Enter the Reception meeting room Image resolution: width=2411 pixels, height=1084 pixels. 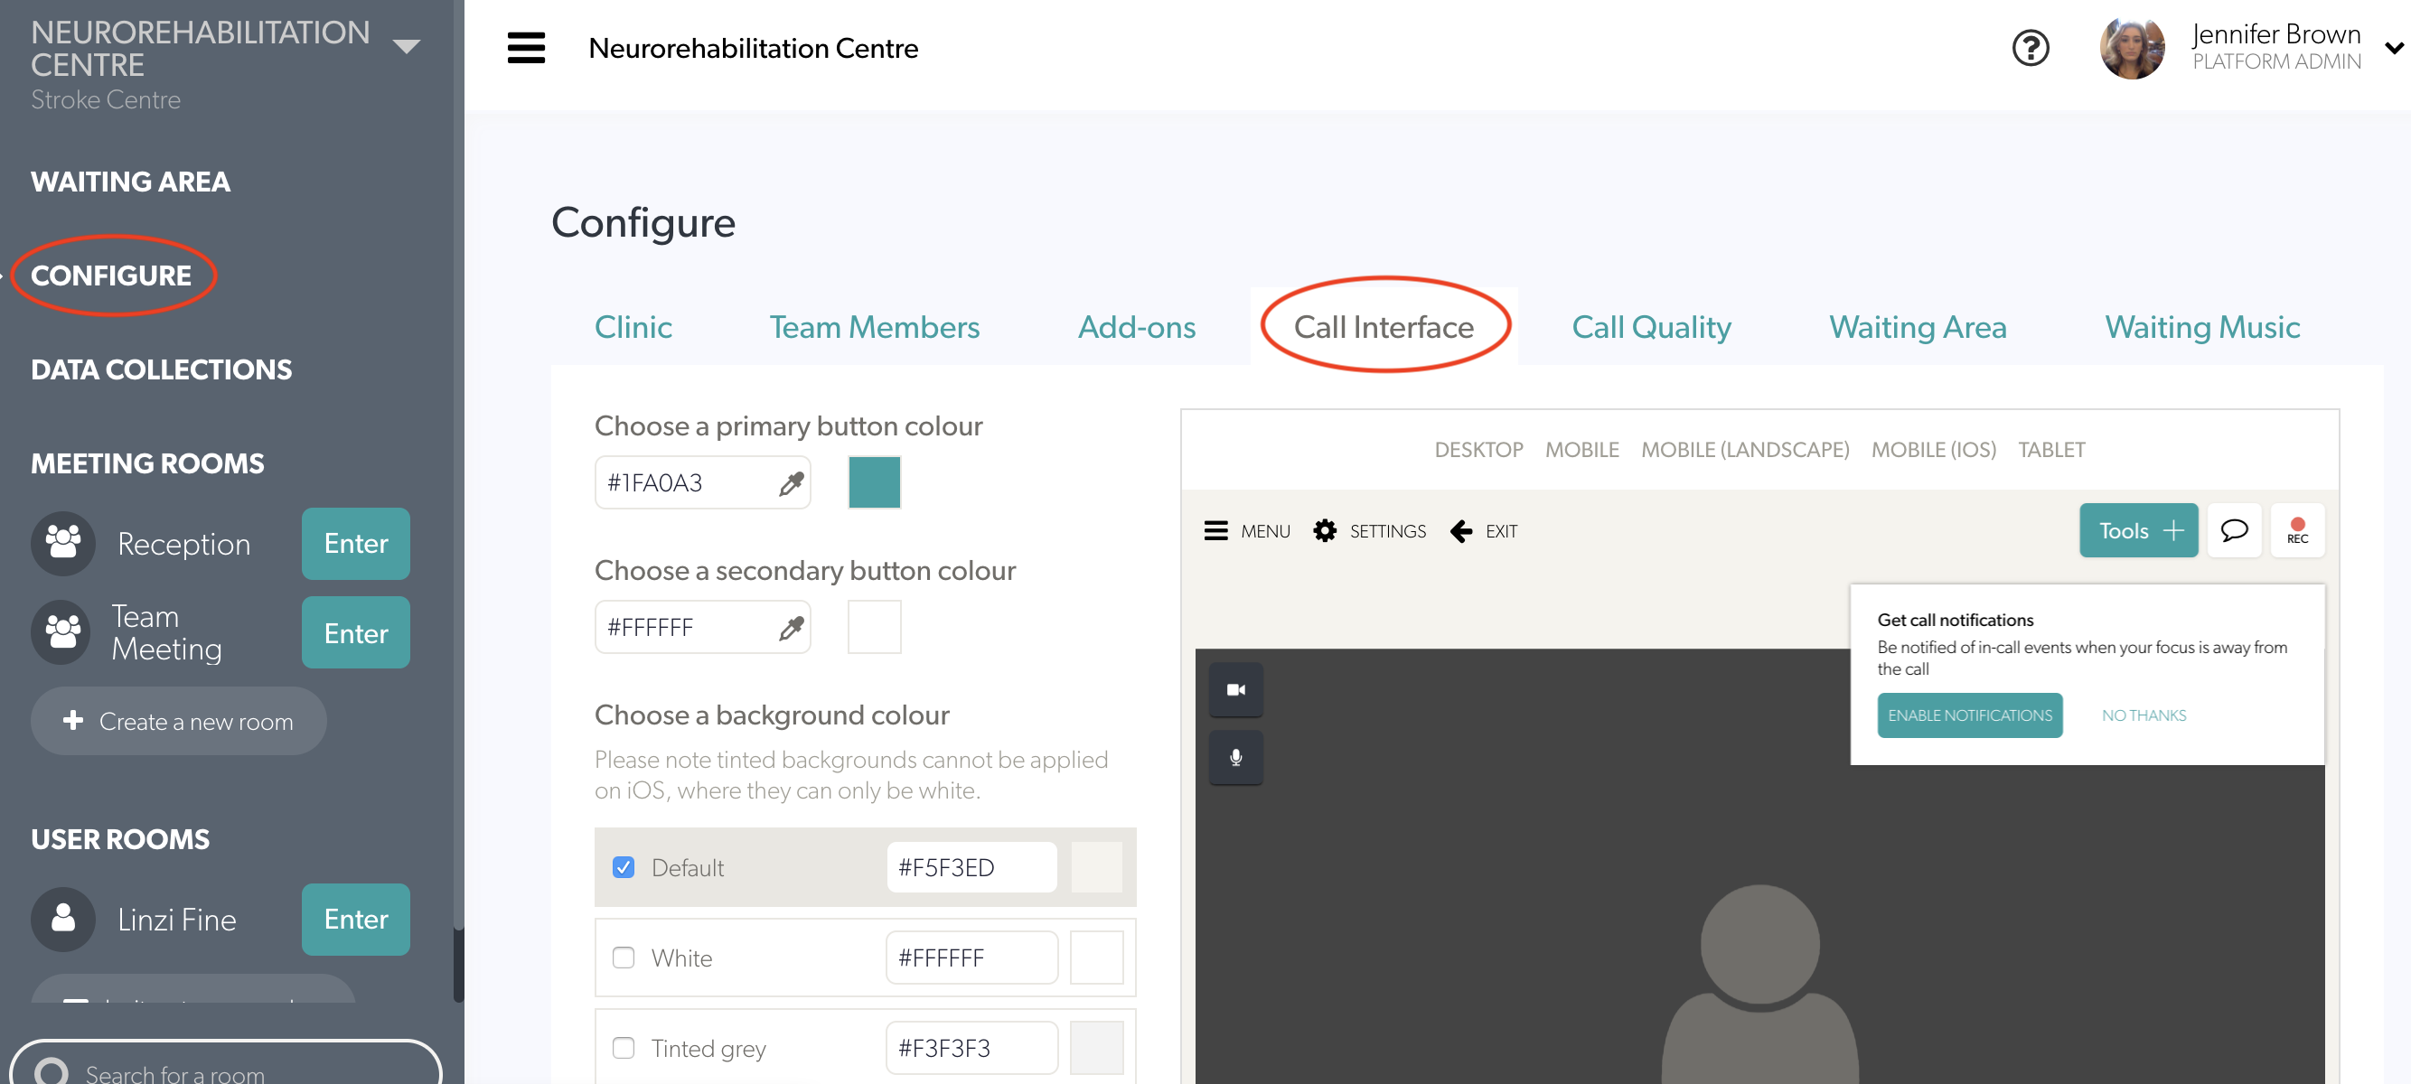[x=356, y=543]
